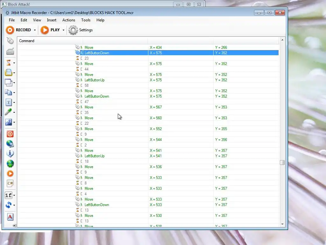Expand the clipboard icon dropdown
This screenshot has height=245, width=326.
14,93
